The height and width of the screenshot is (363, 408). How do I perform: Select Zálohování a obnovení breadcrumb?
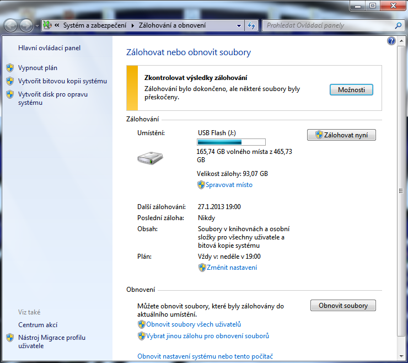[172, 25]
